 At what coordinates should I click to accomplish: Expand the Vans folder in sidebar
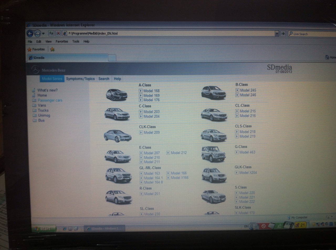pos(34,105)
